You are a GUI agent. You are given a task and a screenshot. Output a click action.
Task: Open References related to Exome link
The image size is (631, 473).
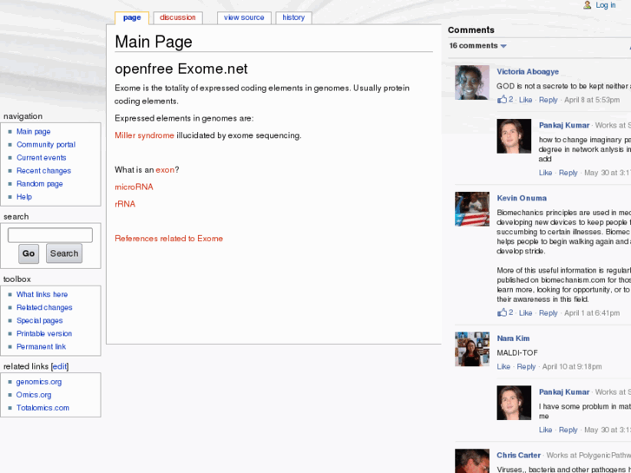[x=169, y=239]
